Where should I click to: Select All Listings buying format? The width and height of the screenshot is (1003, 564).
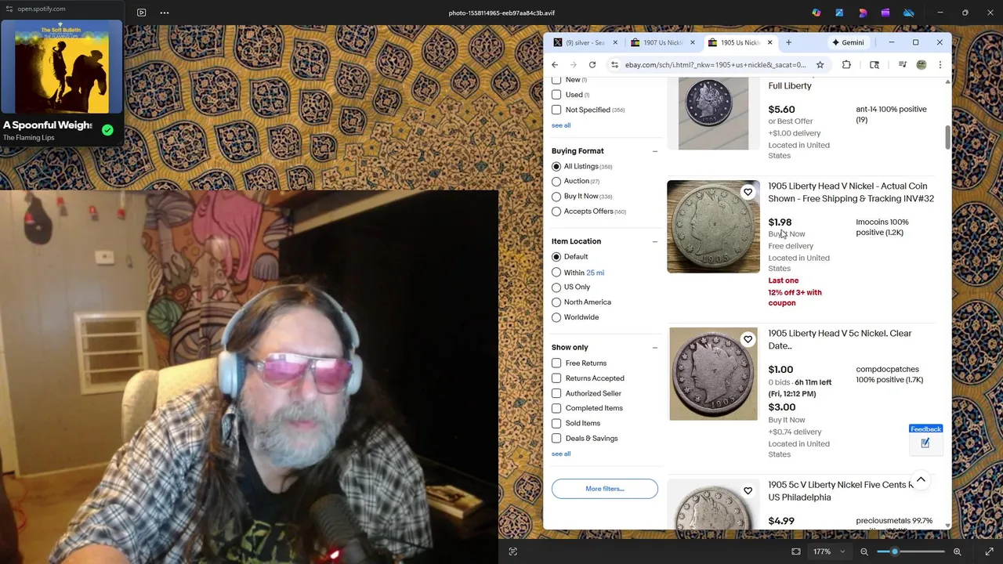pyautogui.click(x=556, y=167)
